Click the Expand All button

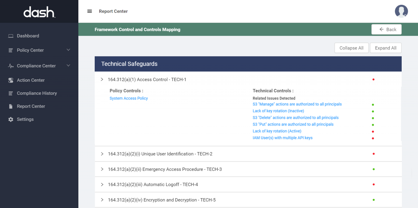(x=386, y=48)
